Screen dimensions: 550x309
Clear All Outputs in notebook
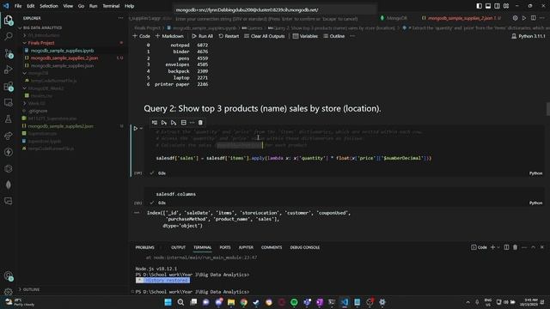(264, 36)
